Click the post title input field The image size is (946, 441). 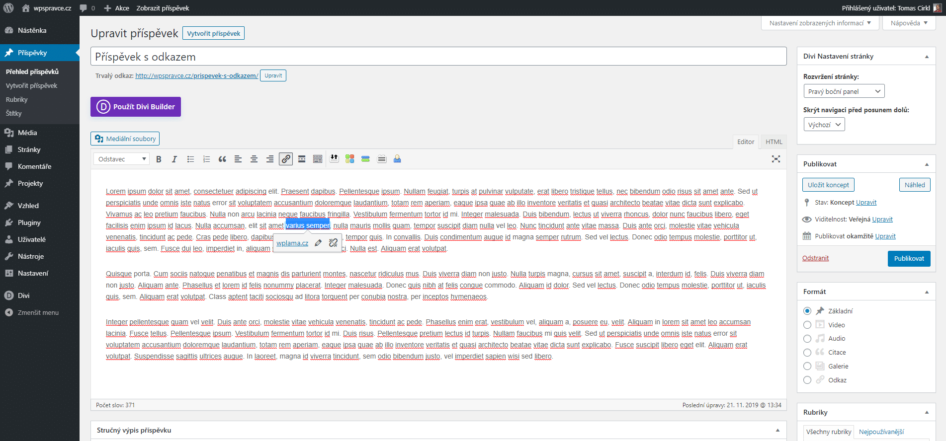click(x=438, y=56)
